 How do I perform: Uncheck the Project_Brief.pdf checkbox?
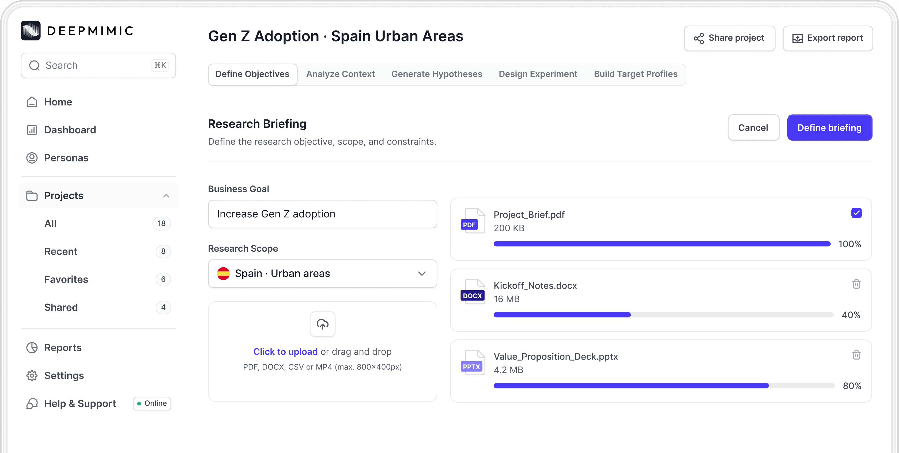[x=856, y=213]
